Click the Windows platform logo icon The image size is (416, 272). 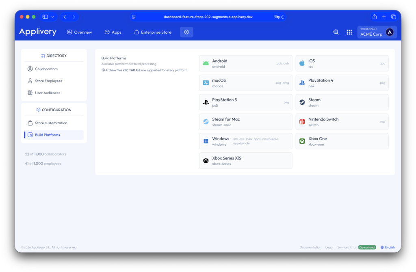point(206,141)
